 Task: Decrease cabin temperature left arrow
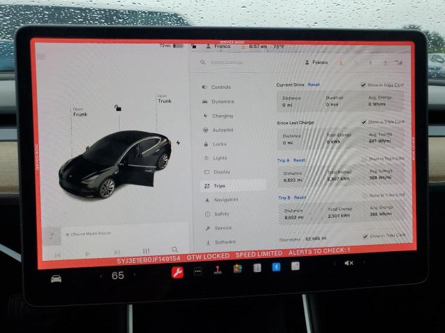point(101,275)
